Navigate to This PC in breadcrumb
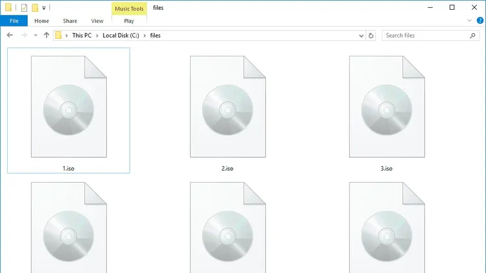This screenshot has height=273, width=486. pos(82,36)
